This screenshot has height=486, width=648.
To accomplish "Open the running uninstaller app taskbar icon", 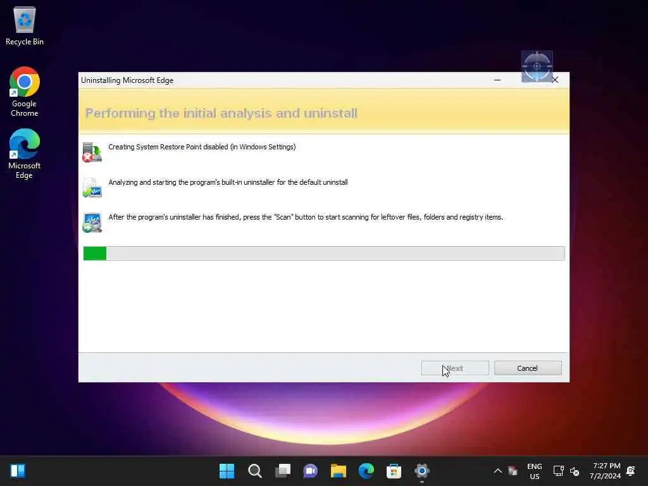I will coord(422,471).
